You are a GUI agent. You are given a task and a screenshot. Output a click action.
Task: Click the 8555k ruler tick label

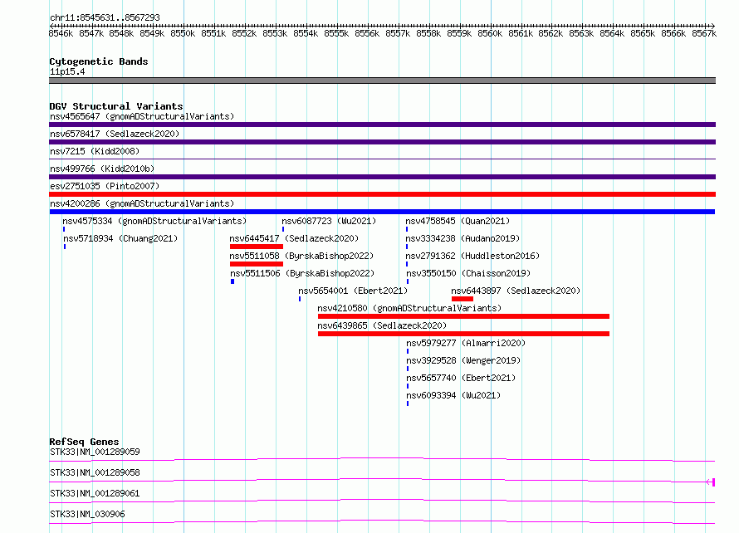click(336, 33)
